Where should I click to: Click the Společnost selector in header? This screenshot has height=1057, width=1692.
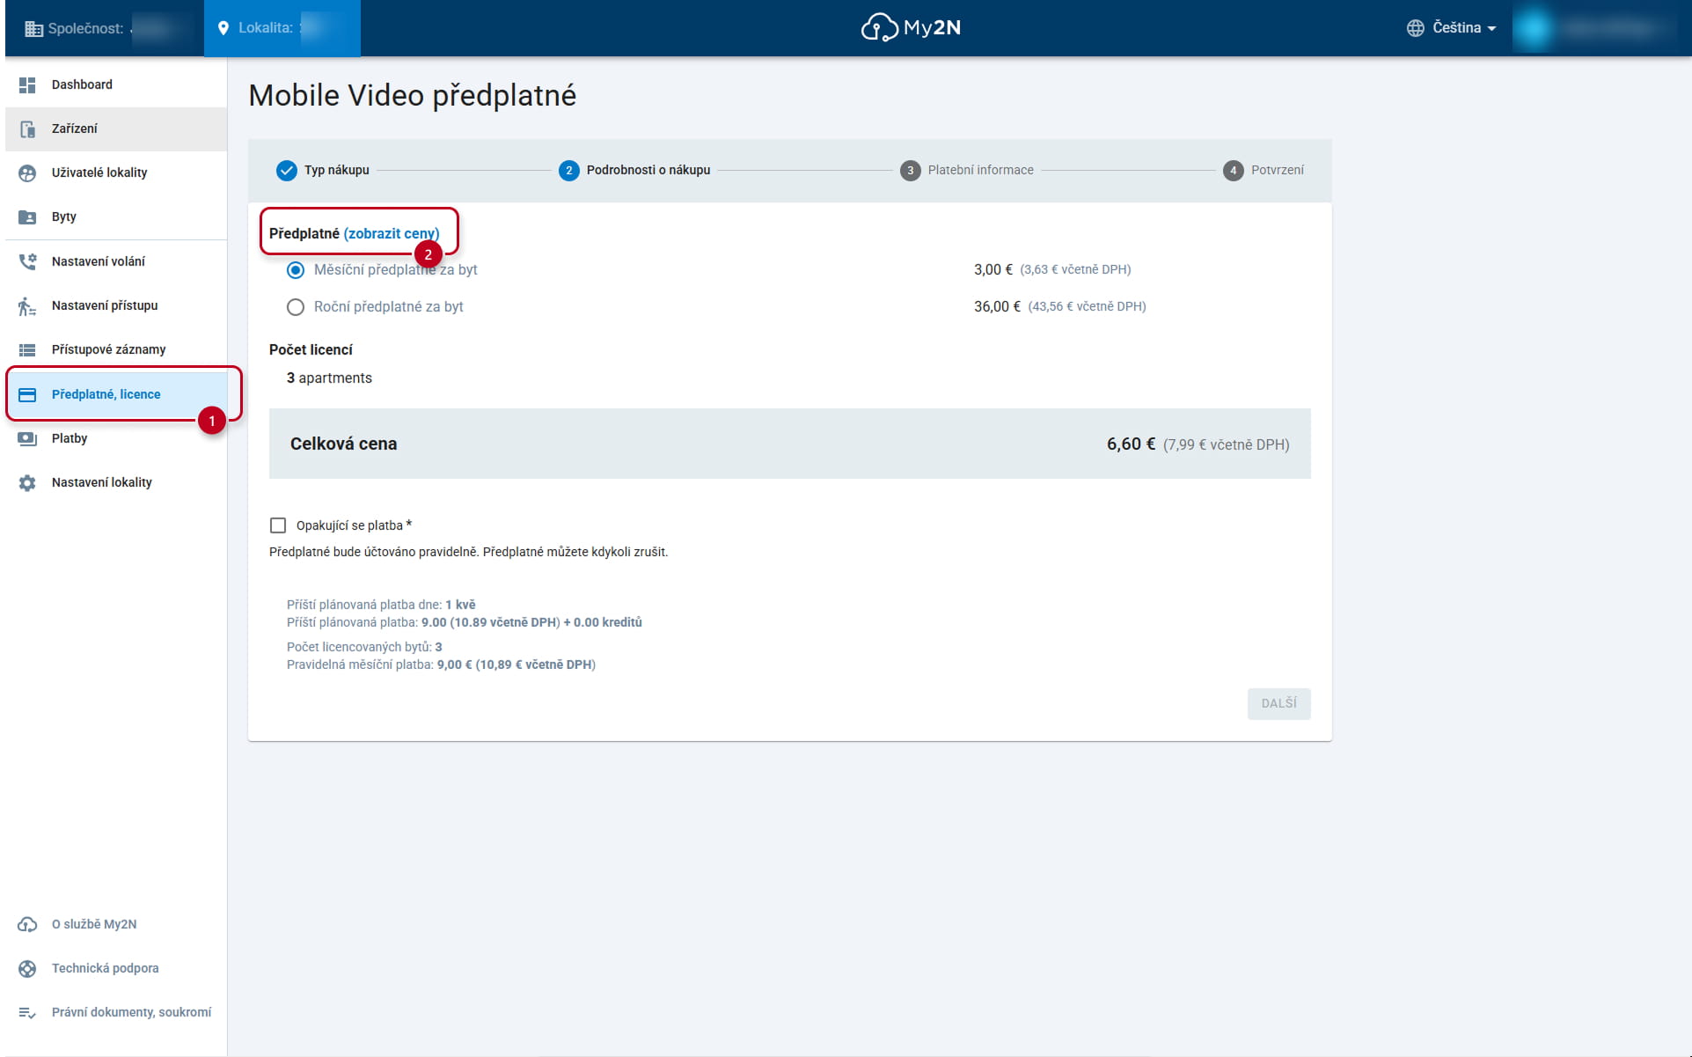point(105,28)
